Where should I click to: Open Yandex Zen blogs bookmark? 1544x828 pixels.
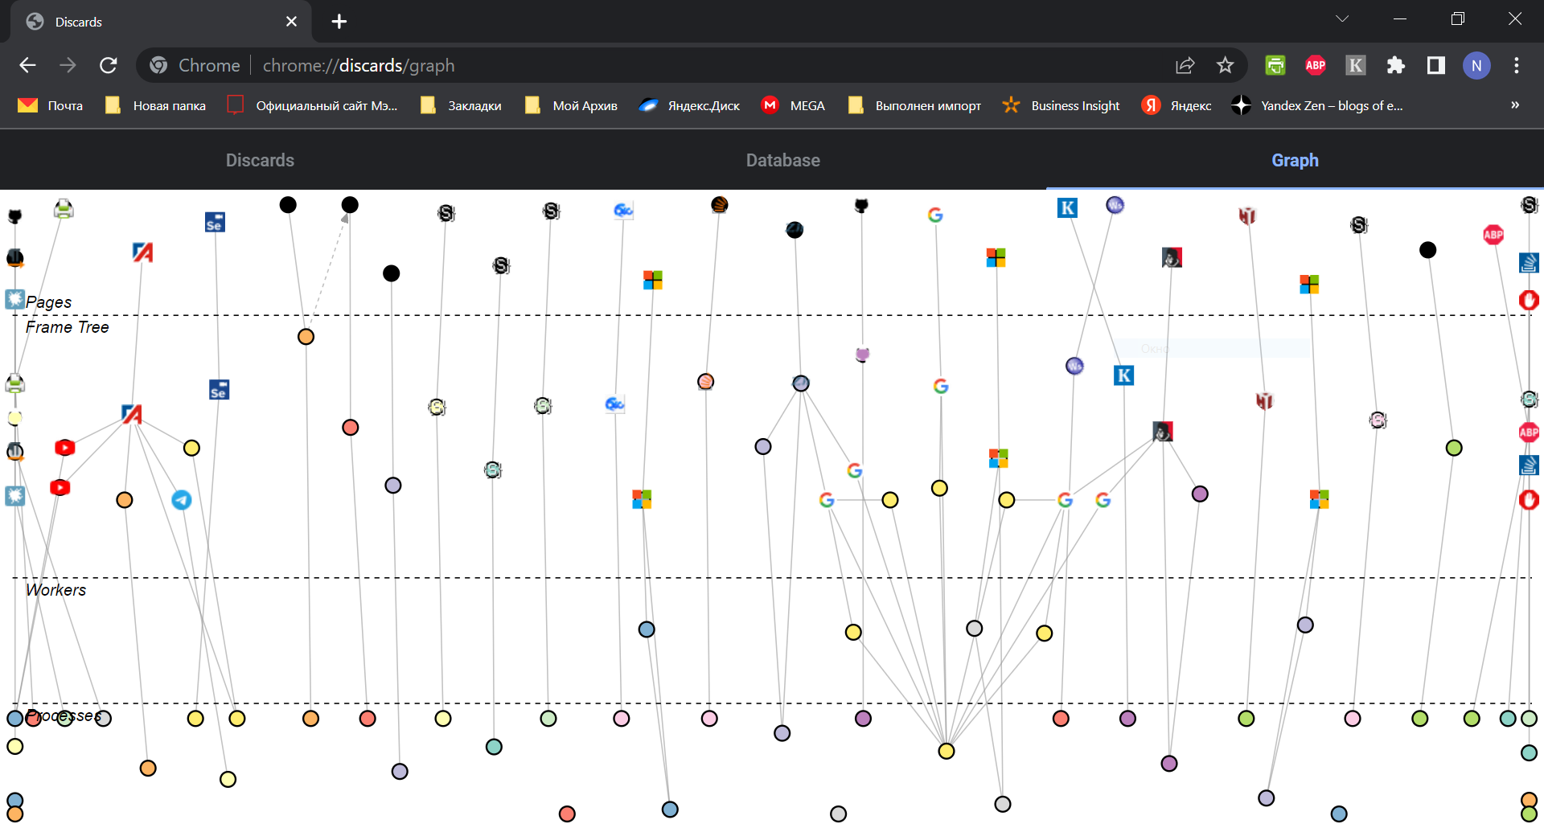coord(1317,105)
